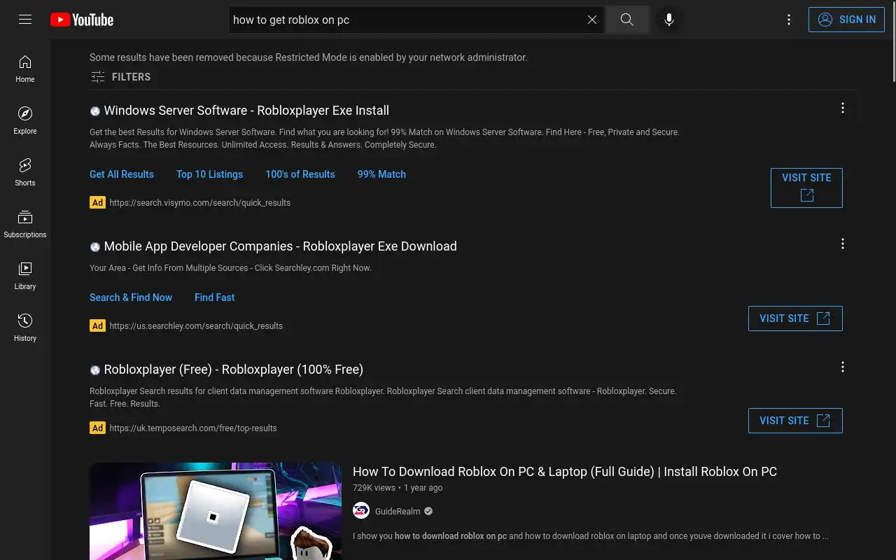Click the Top 10 Listings link
This screenshot has height=560, width=896.
[x=210, y=174]
